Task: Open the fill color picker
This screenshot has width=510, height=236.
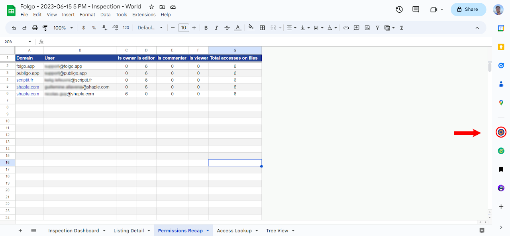Action: [251, 28]
